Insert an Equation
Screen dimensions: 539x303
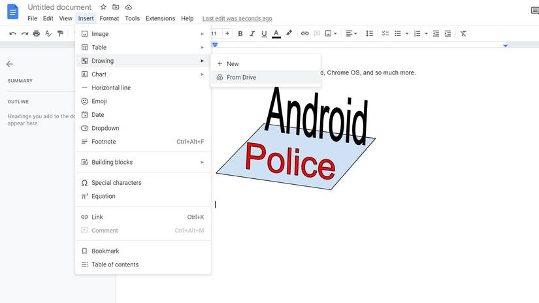[142, 196]
